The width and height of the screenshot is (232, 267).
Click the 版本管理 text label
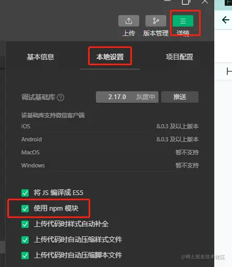tap(156, 33)
